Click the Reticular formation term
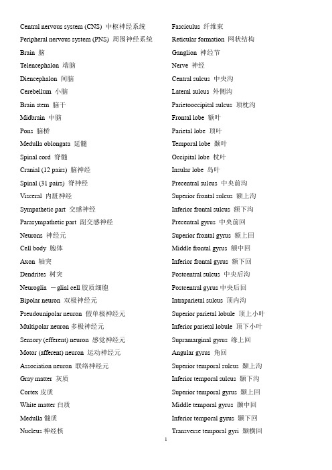The height and width of the screenshot is (470, 332). (197, 40)
